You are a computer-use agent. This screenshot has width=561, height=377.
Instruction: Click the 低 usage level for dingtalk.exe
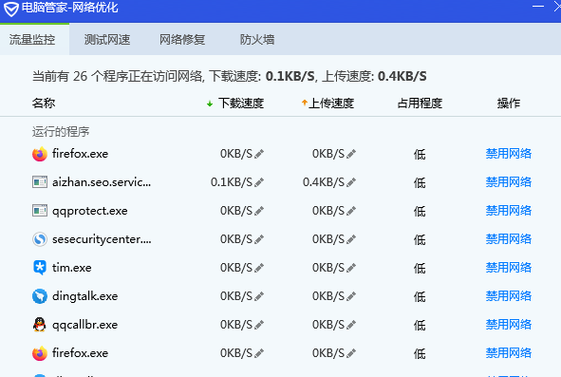tap(420, 296)
